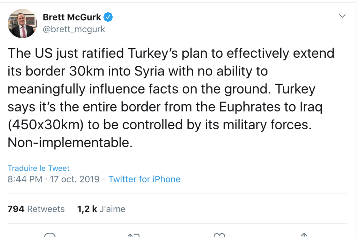Click the 'meaningfully influence facts' tweet line

point(161,89)
